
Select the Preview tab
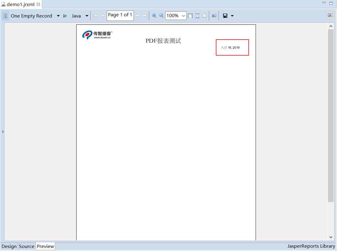(x=45, y=246)
